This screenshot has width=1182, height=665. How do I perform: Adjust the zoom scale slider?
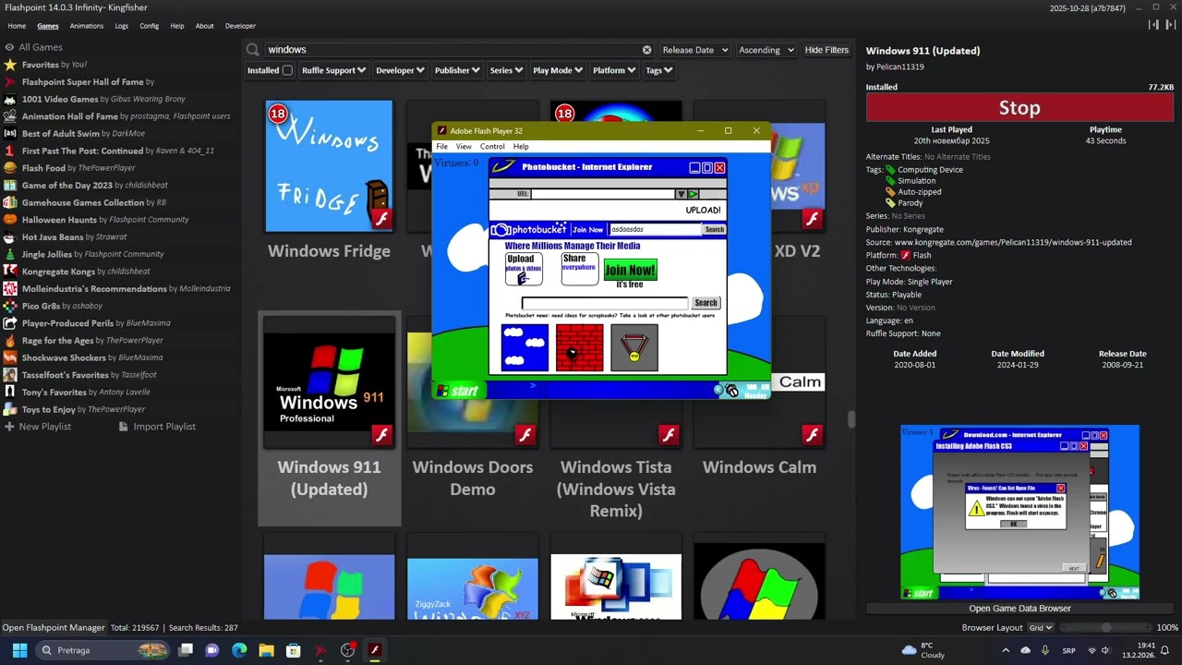click(x=1104, y=627)
